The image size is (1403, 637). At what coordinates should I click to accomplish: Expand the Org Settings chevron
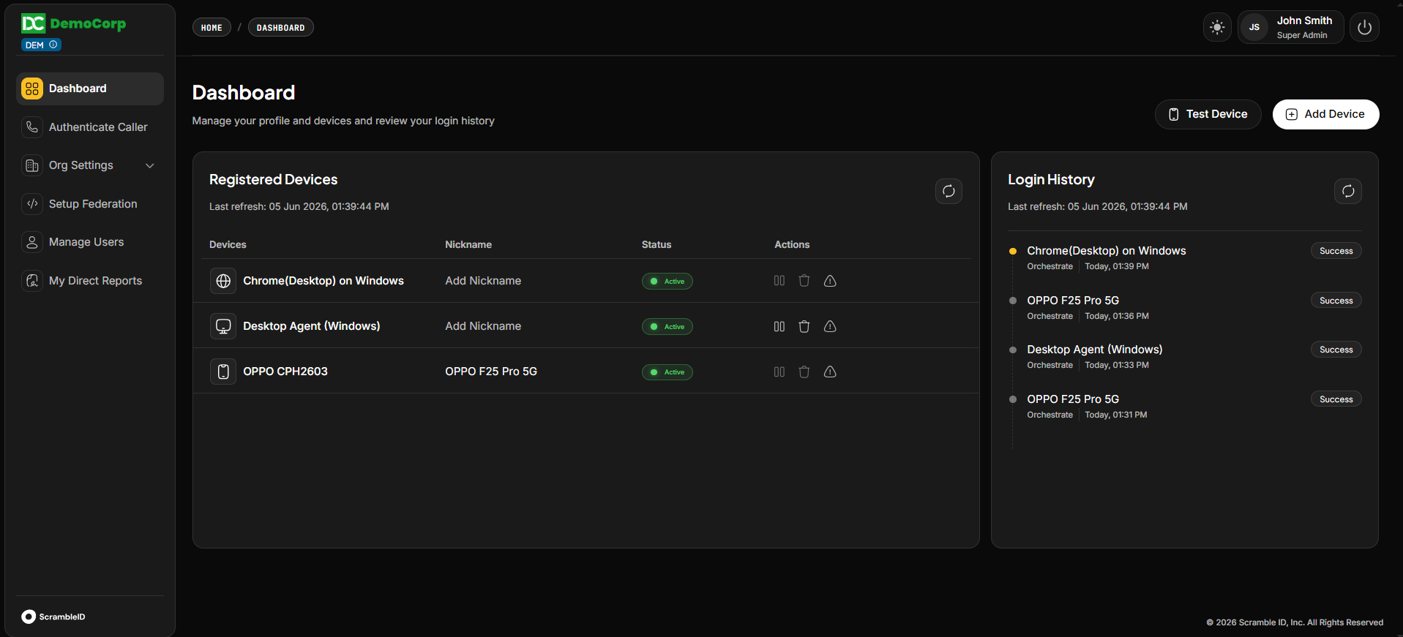[150, 165]
